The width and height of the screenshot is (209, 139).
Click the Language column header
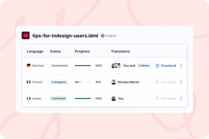point(35,51)
